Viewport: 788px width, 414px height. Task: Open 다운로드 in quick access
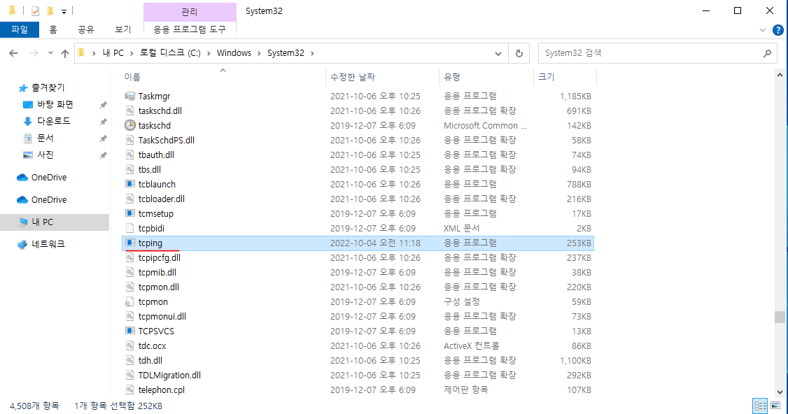tap(47, 121)
